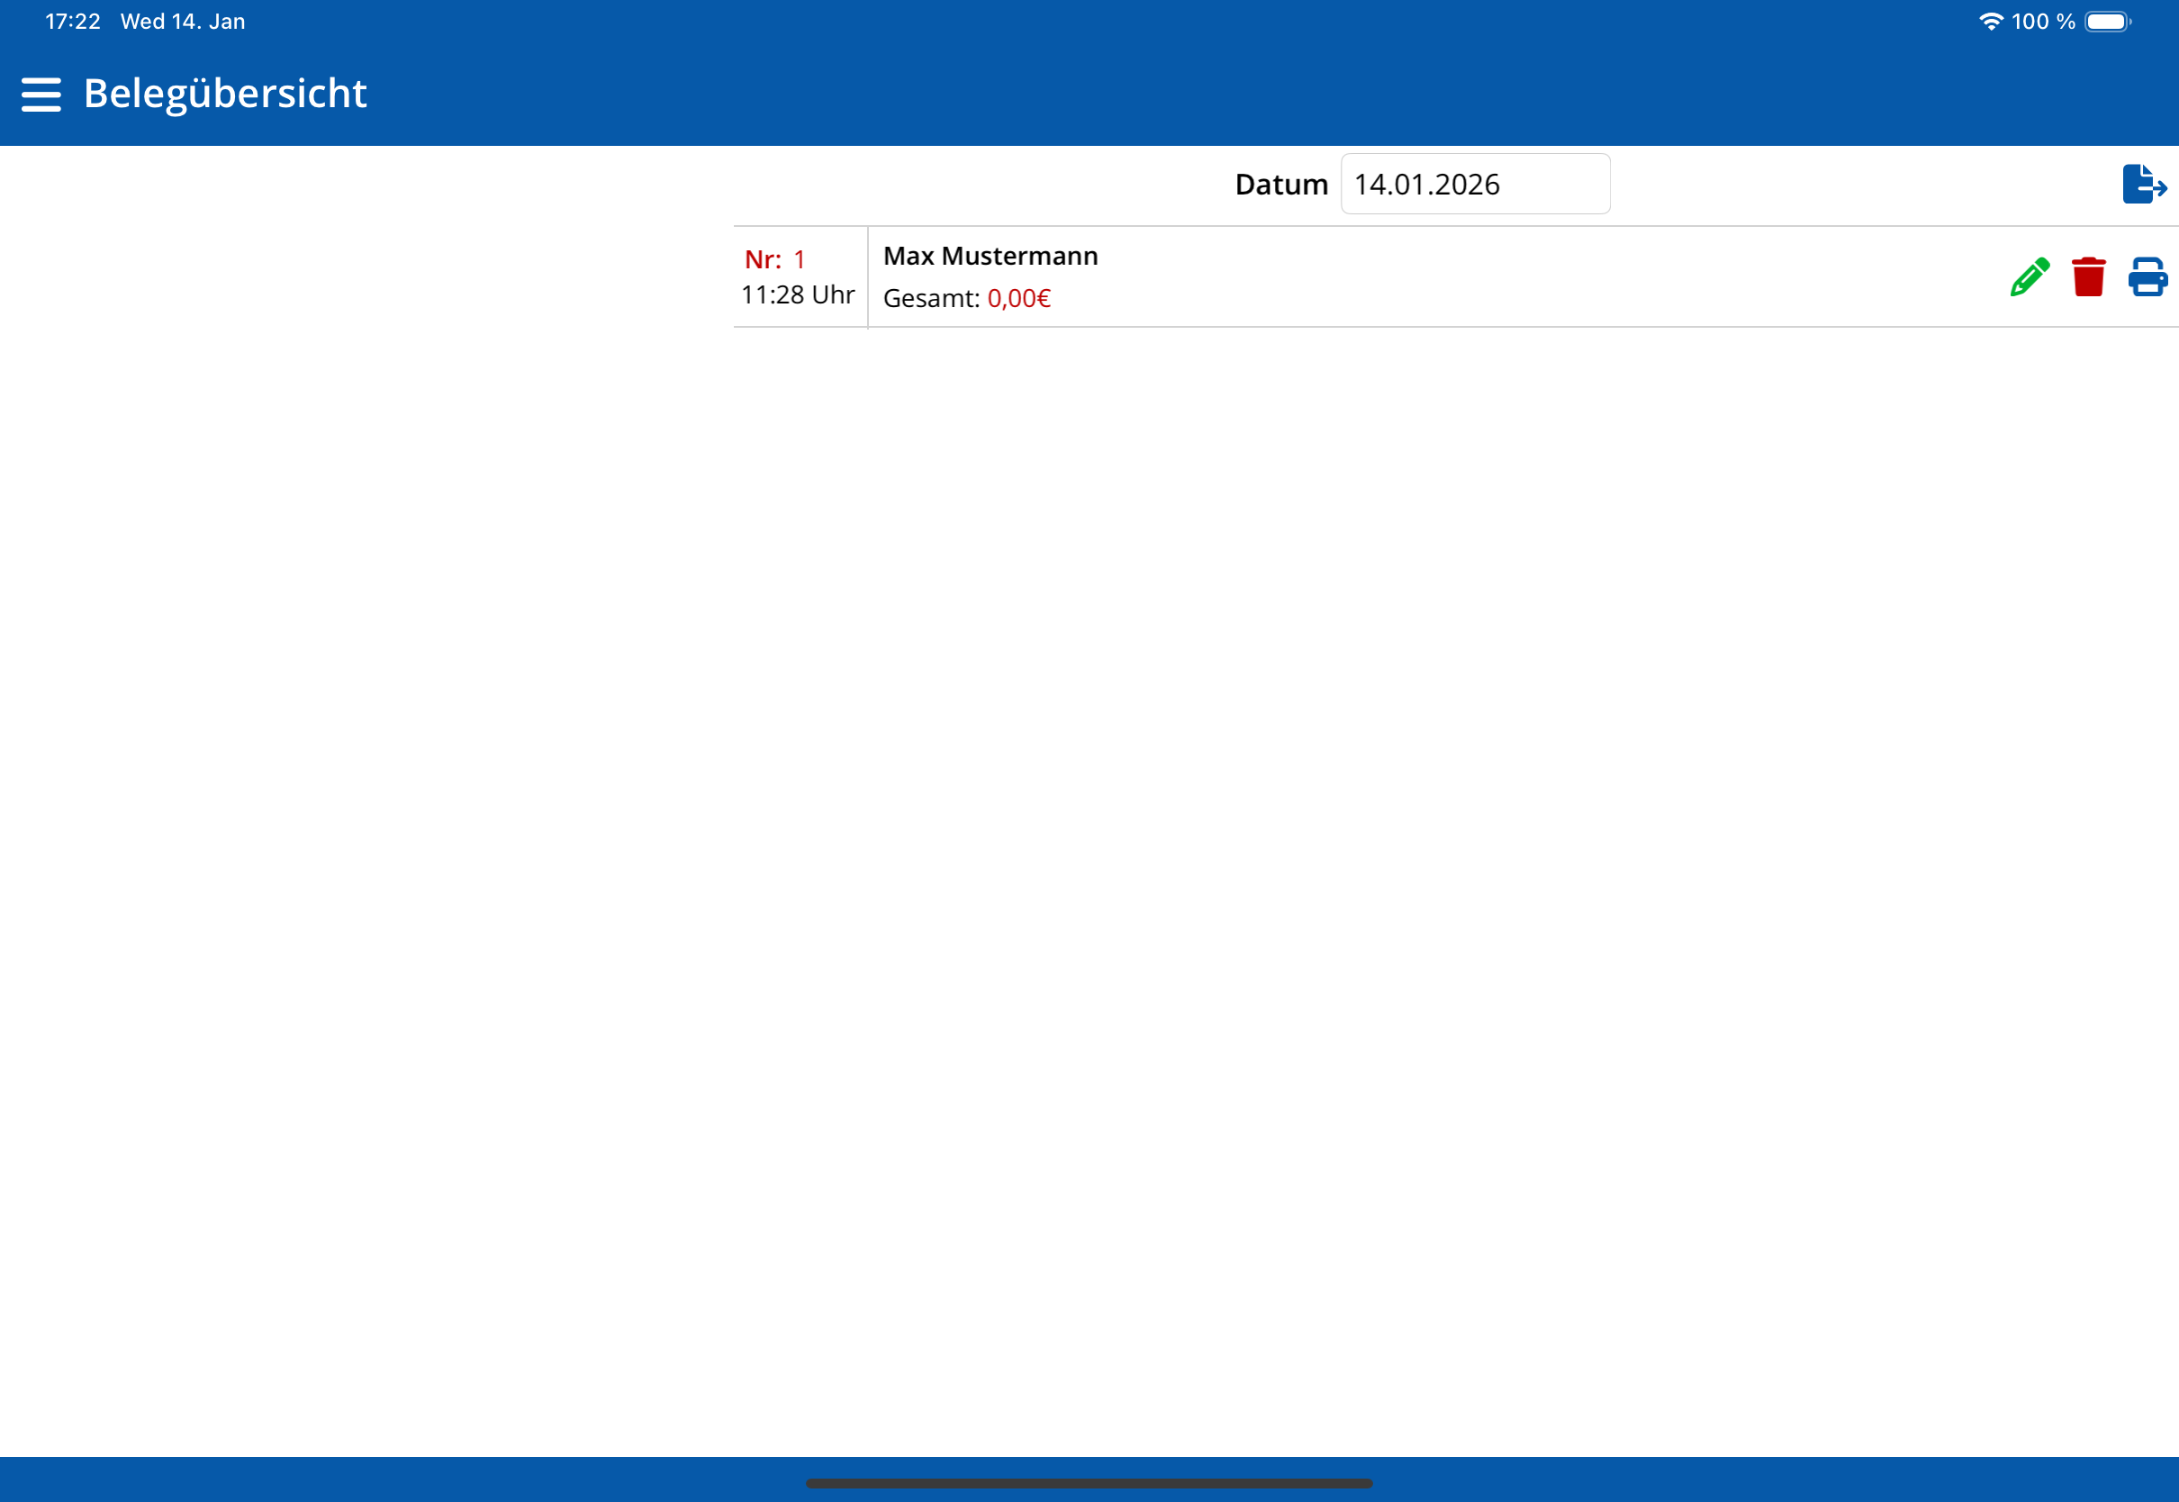Click the export document icon

[2144, 184]
